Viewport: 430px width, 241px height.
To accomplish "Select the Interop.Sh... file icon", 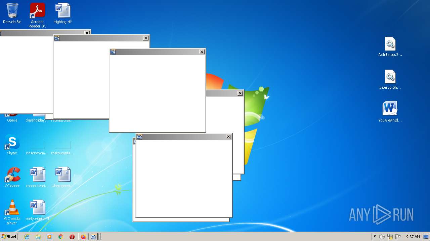I will [x=390, y=79].
